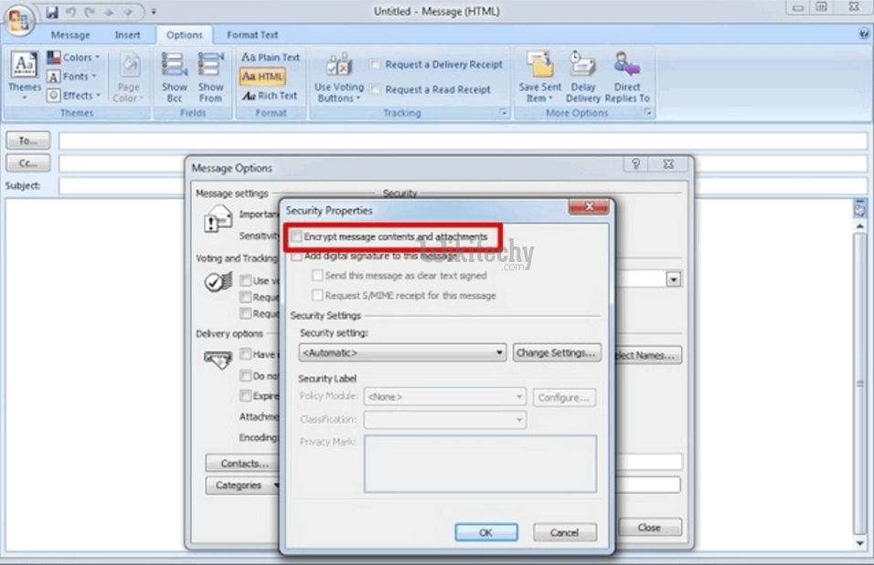Click the Delay Delivery icon
Screen dimensions: 874x565
582,66
